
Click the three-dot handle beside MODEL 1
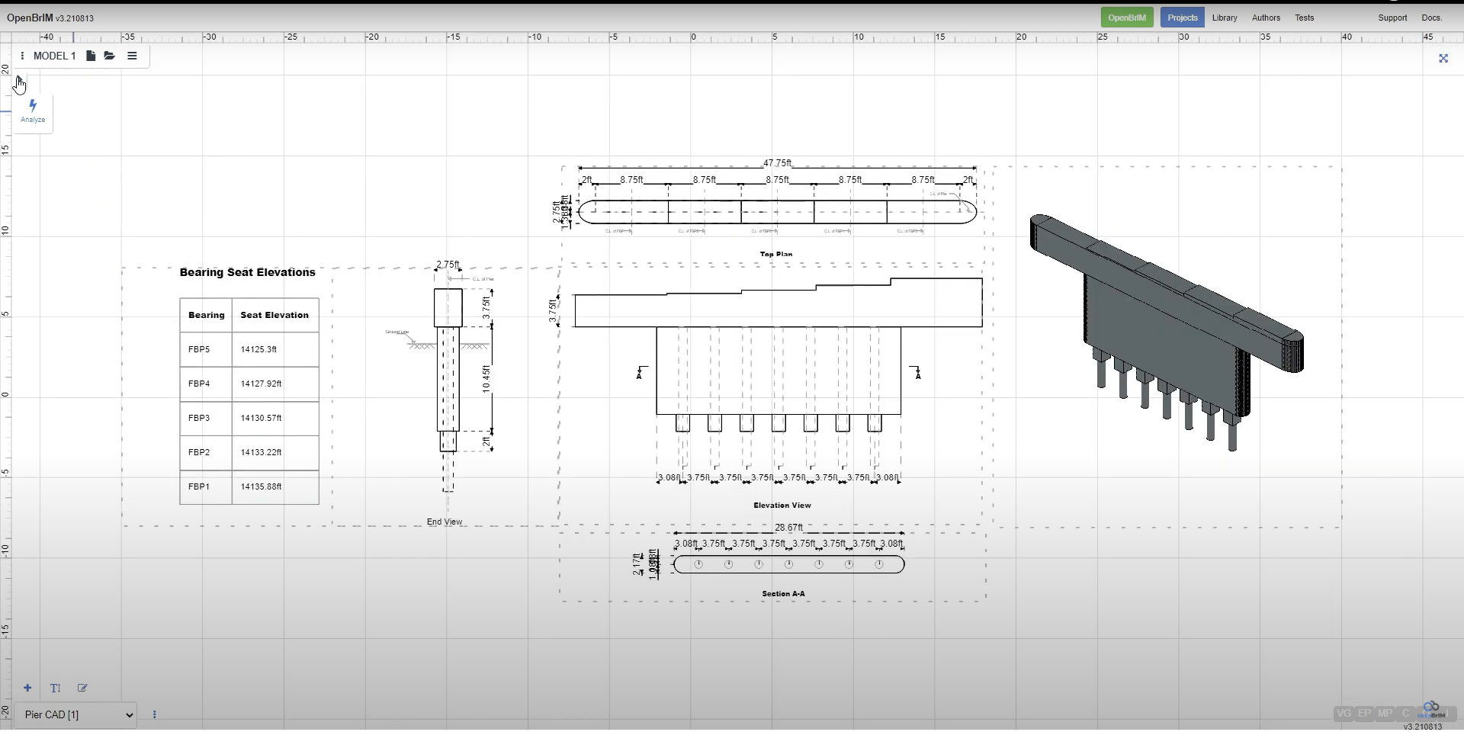point(22,56)
